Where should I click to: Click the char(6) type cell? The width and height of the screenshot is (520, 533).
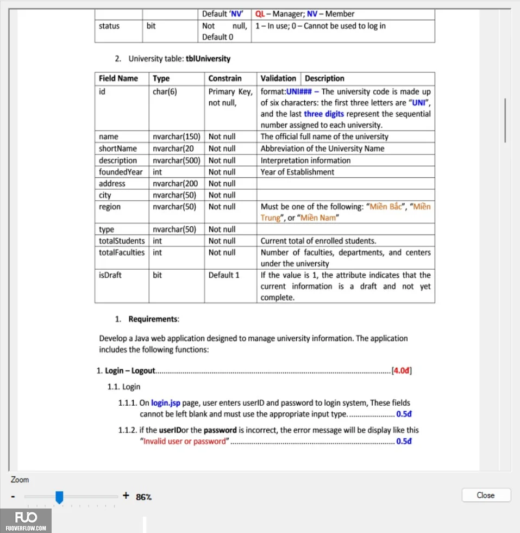tap(177, 108)
